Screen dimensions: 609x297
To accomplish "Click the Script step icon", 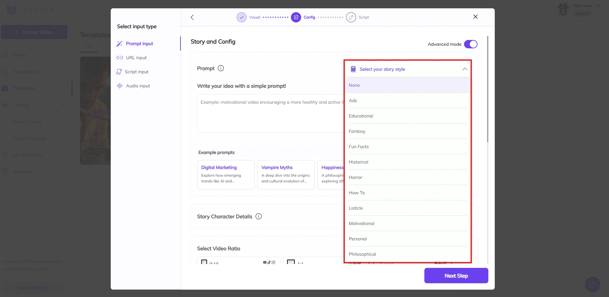I will click(351, 17).
